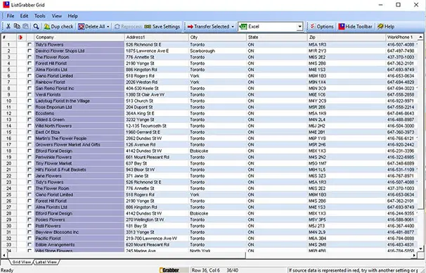426x273 pixels.
Task: Click the Zip column header
Action: point(347,37)
